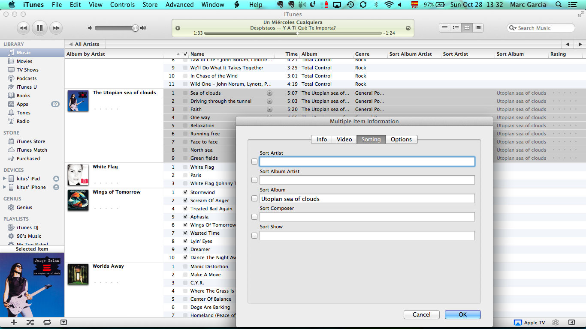The height and width of the screenshot is (329, 586).
Task: Switch to grid view
Action: (467, 28)
